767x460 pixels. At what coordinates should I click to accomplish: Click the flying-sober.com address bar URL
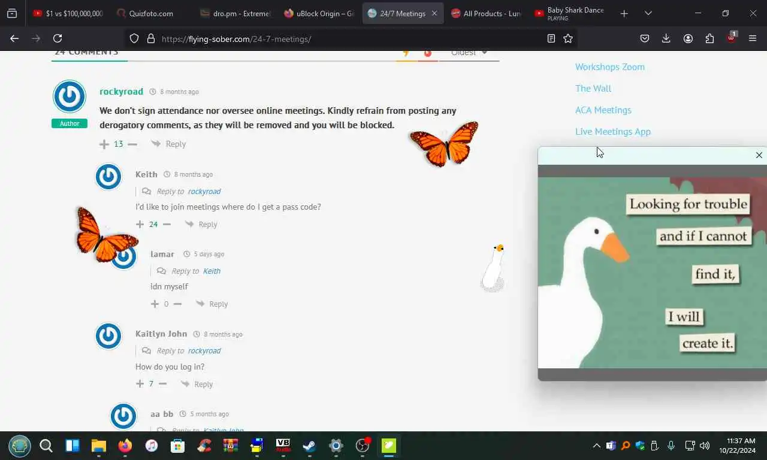coord(236,39)
